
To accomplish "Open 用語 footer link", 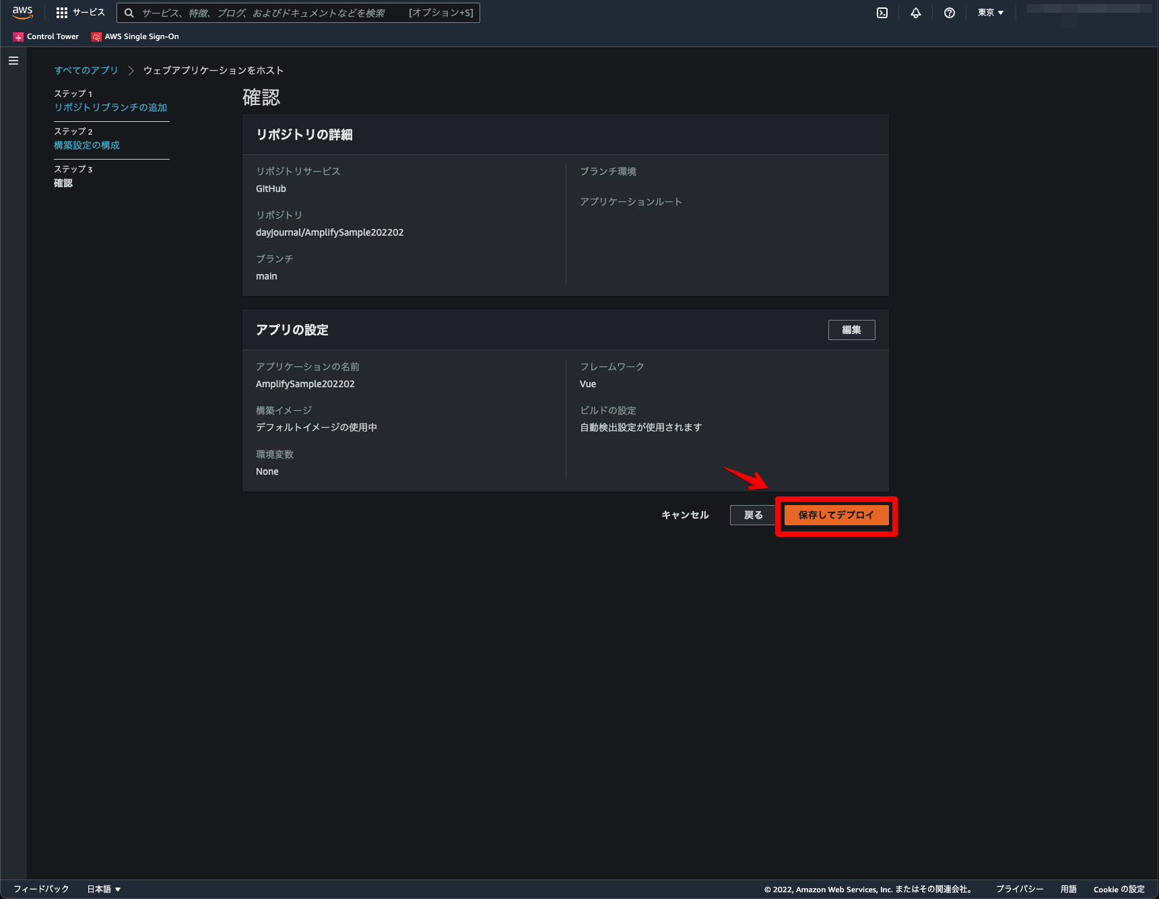I will (1069, 889).
